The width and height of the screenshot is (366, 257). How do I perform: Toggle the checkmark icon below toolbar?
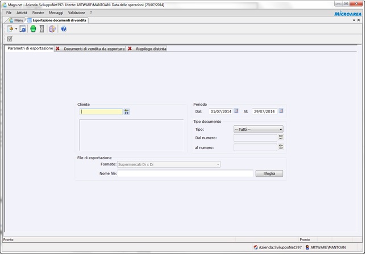[10, 39]
